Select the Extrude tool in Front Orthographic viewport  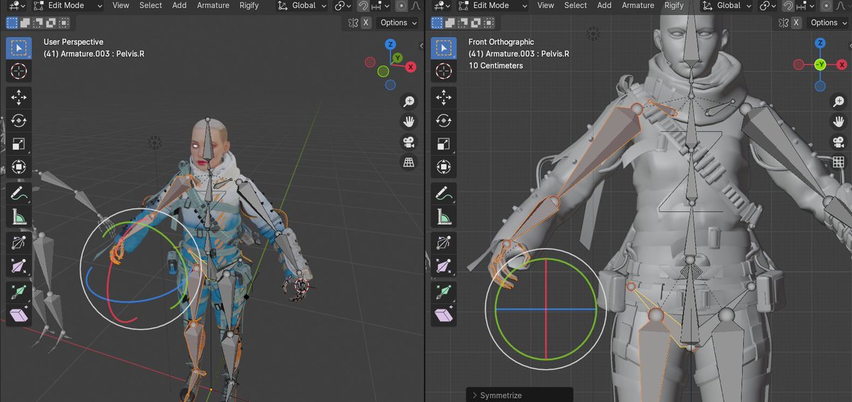click(x=444, y=292)
